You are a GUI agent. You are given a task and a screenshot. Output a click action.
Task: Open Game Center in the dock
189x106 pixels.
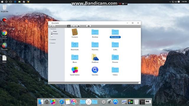tap(53, 102)
